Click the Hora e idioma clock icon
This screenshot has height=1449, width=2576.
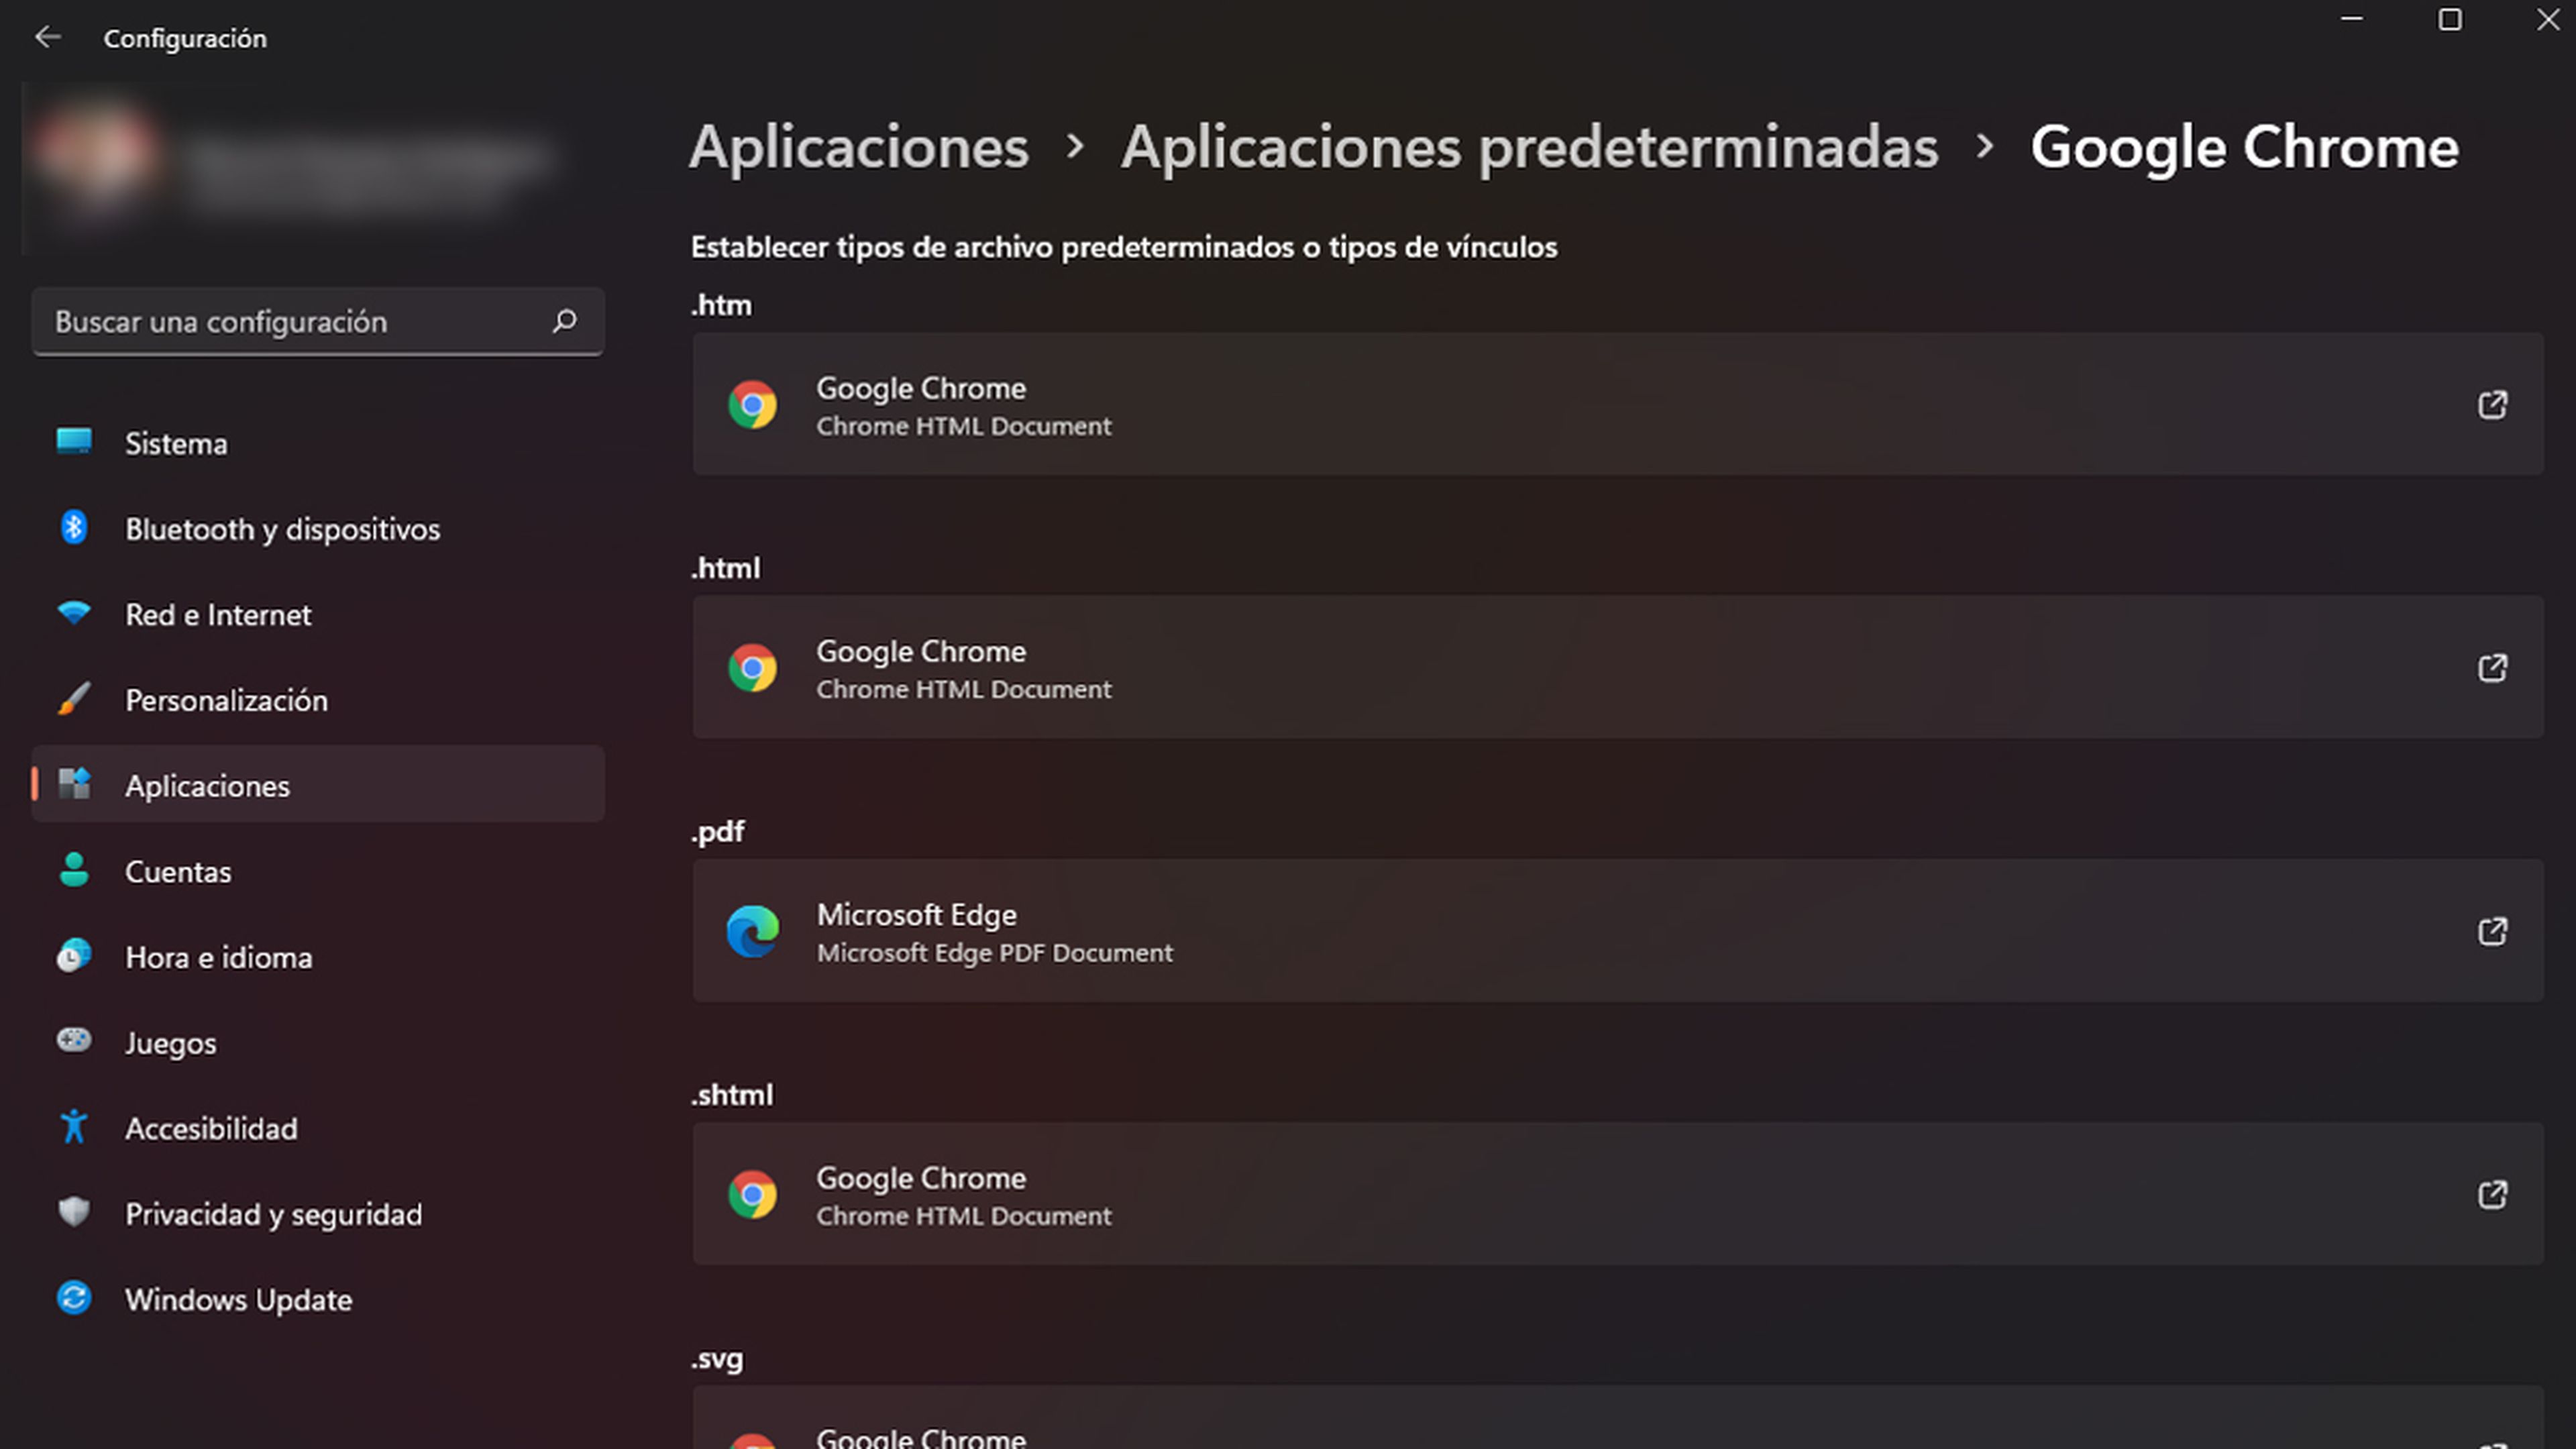[74, 956]
